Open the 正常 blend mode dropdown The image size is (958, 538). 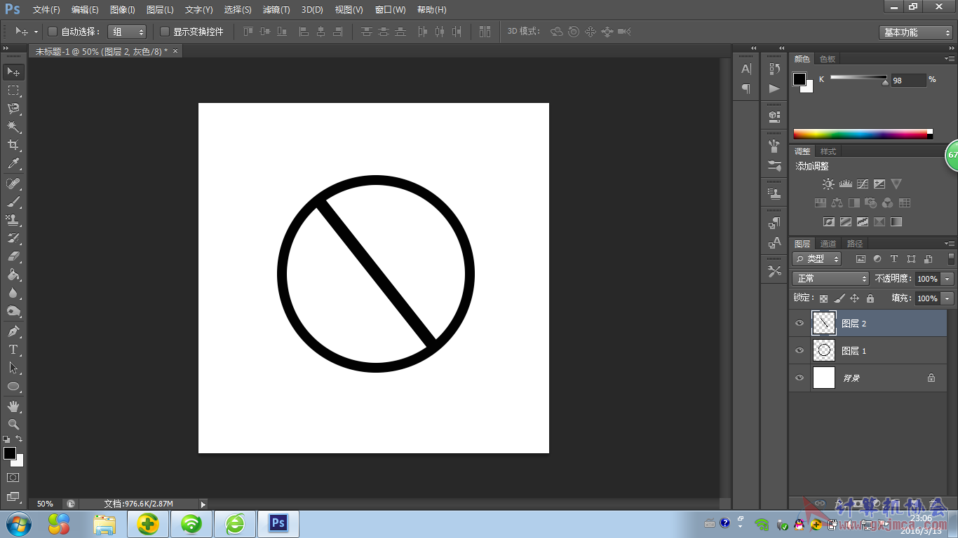[x=831, y=278]
